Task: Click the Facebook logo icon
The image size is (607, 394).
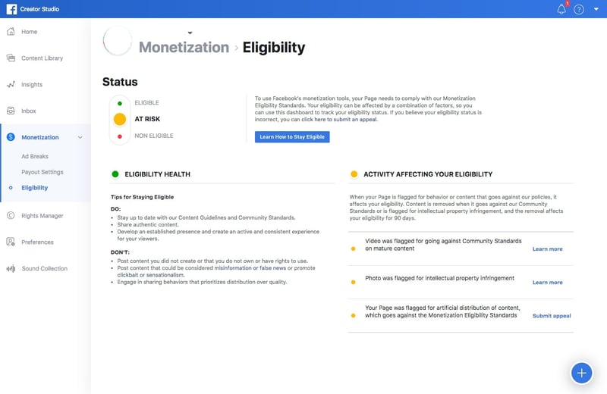Action: 11,9
